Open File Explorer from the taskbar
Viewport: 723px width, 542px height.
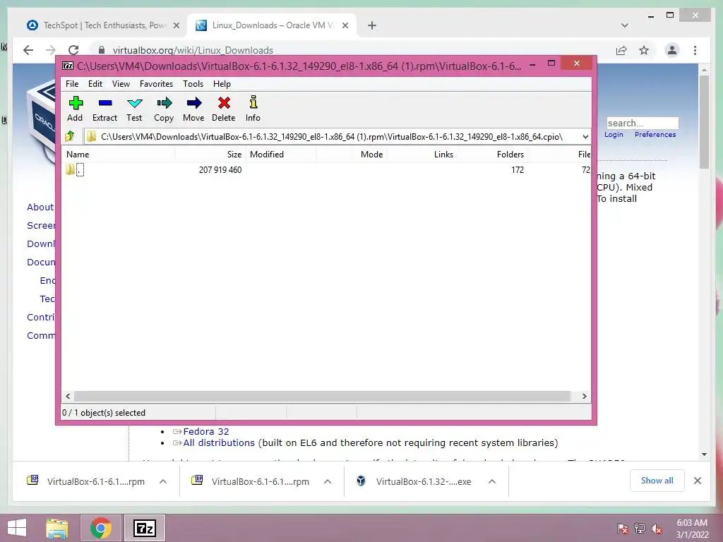(x=57, y=528)
